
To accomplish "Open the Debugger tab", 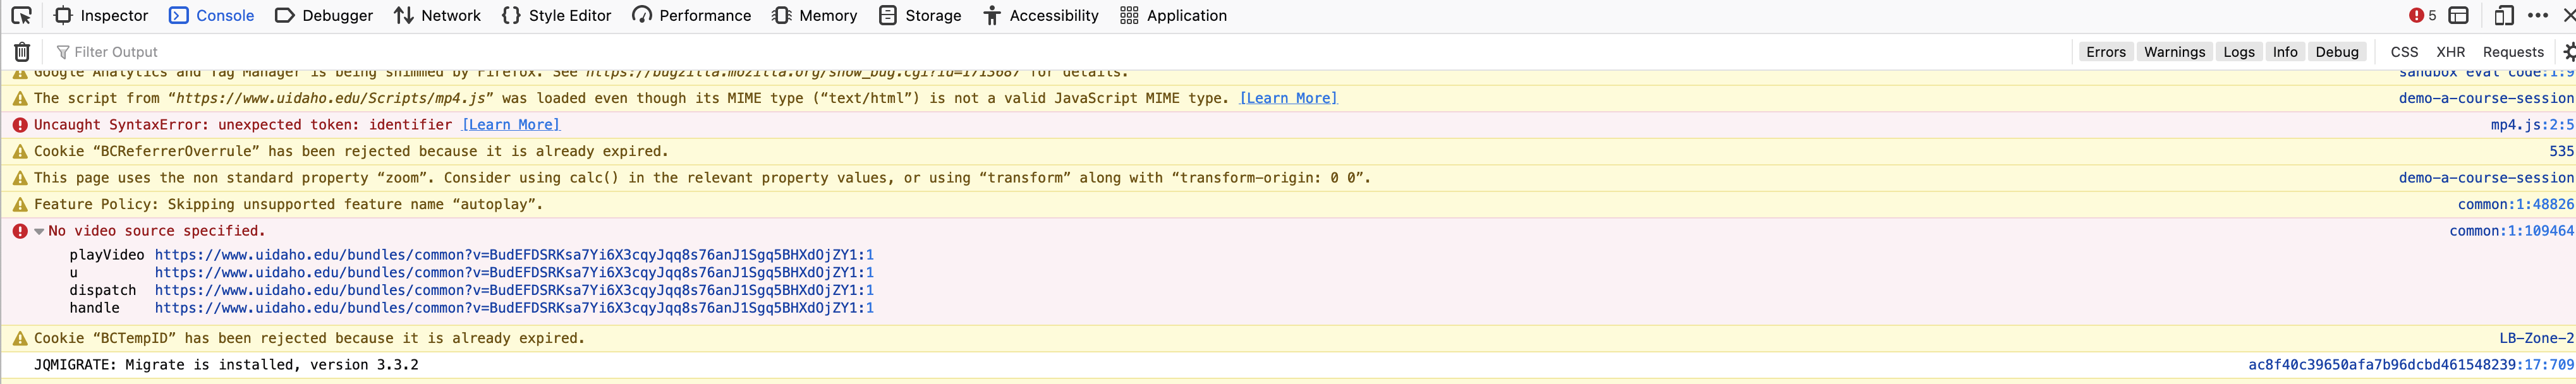I will (x=324, y=15).
